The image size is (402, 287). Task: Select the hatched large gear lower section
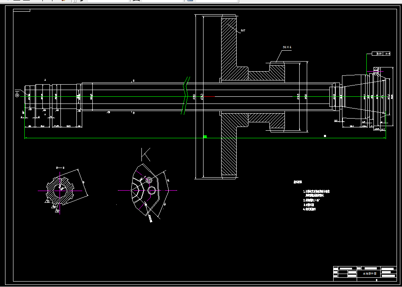[x=229, y=144]
